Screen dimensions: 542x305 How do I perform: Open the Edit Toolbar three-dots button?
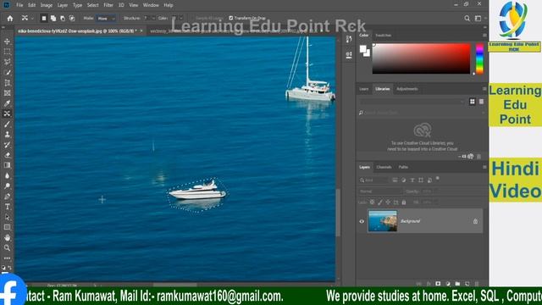[7, 258]
